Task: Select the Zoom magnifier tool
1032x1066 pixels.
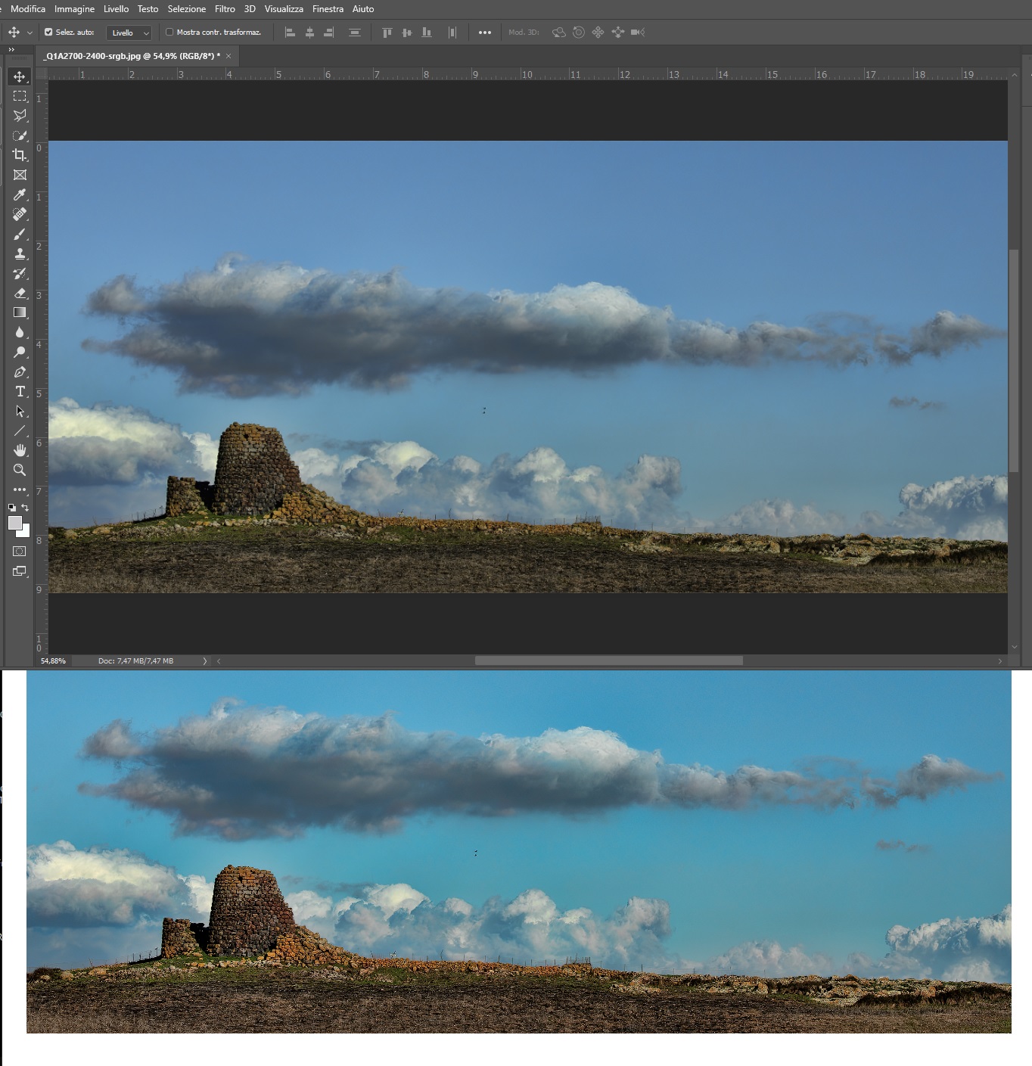Action: click(x=20, y=470)
